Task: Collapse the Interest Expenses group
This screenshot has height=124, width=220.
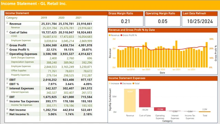Action: (7, 88)
